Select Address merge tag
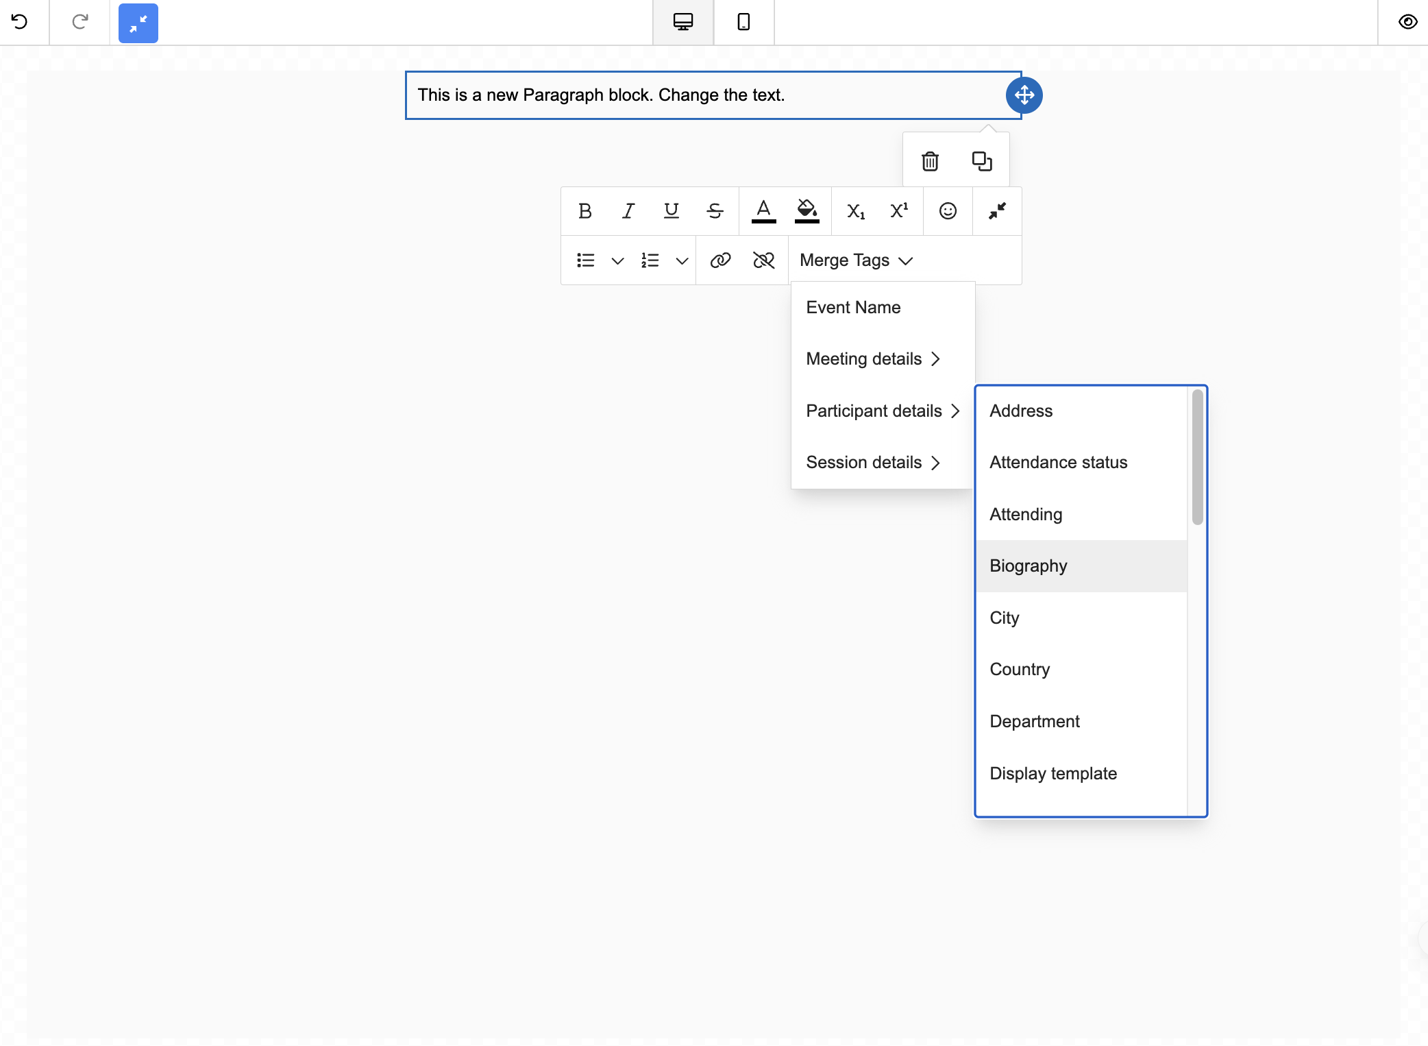The width and height of the screenshot is (1428, 1046). [1081, 411]
